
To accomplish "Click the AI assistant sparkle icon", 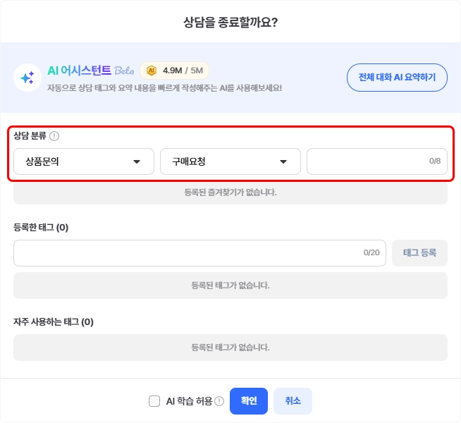I will [27, 78].
